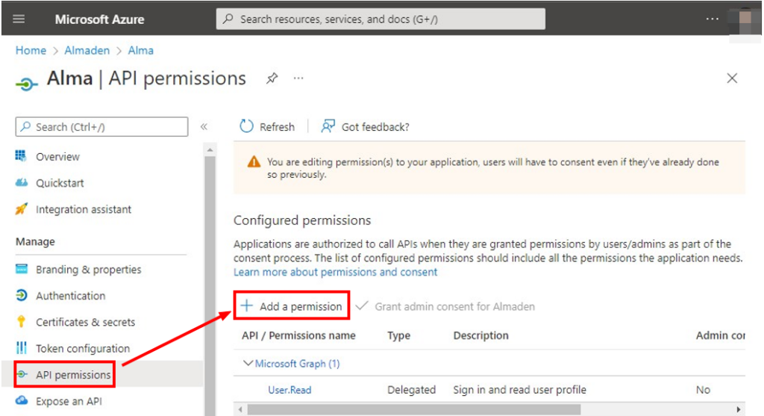Click the horizontal scrollbar right arrow

click(x=739, y=409)
